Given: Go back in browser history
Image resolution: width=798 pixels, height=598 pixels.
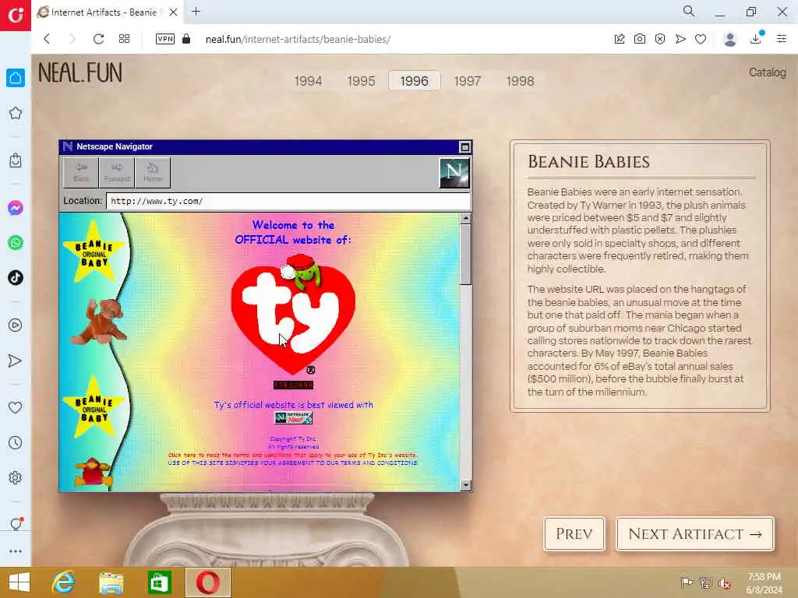Looking at the screenshot, I should tap(47, 39).
